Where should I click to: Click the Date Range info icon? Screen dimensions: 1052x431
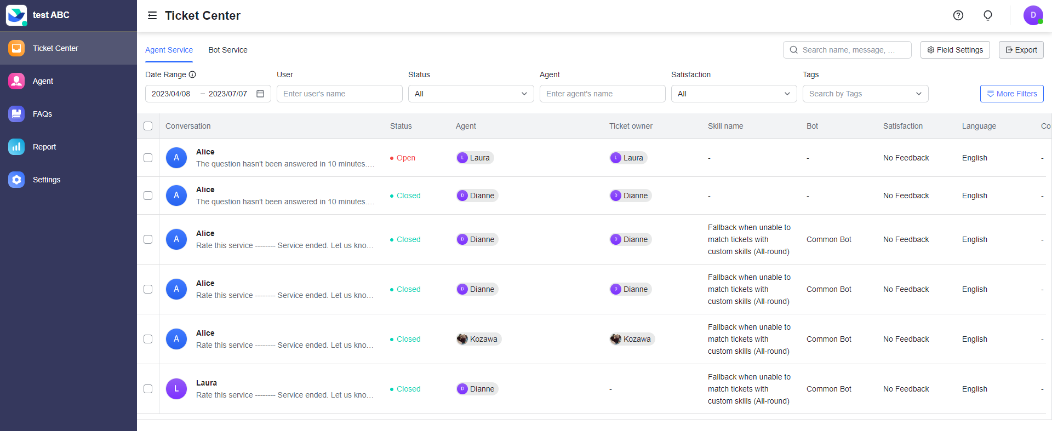click(x=192, y=74)
